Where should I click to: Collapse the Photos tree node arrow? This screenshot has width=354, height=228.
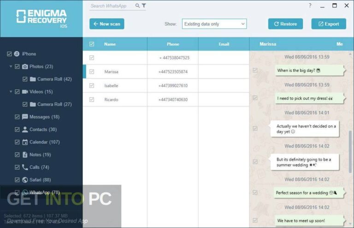11,66
